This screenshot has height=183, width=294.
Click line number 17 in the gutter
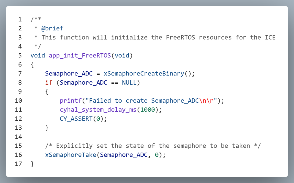(x=18, y=164)
